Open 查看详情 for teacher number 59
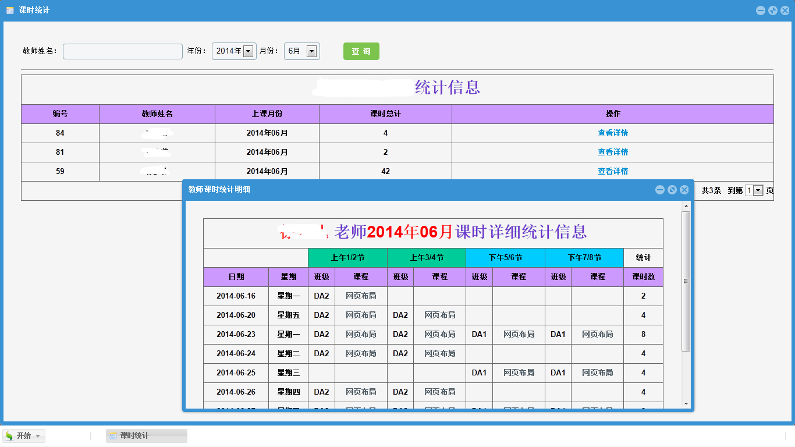 click(613, 171)
